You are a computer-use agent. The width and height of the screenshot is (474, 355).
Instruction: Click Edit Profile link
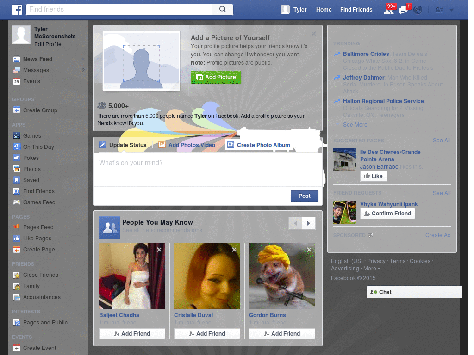(48, 44)
